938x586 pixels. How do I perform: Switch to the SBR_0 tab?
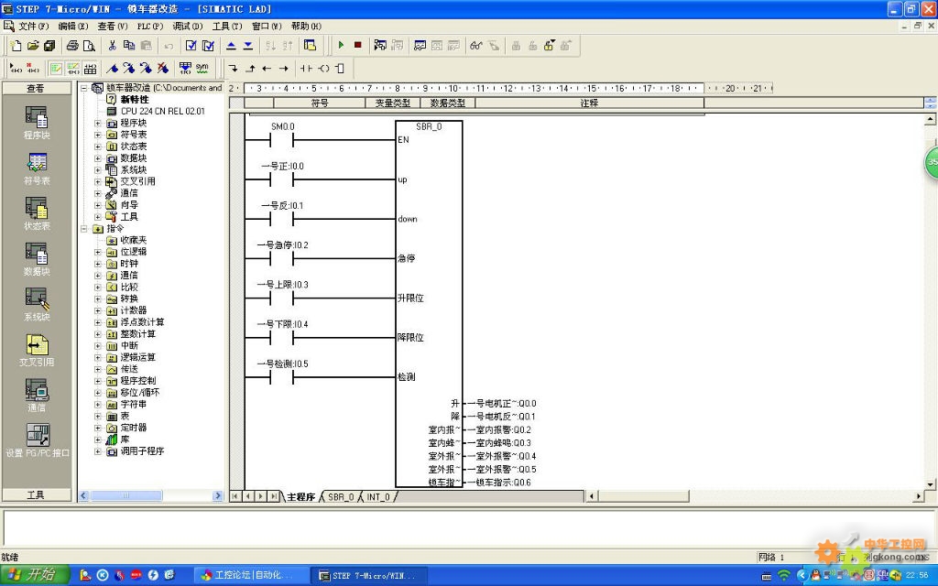pos(341,497)
